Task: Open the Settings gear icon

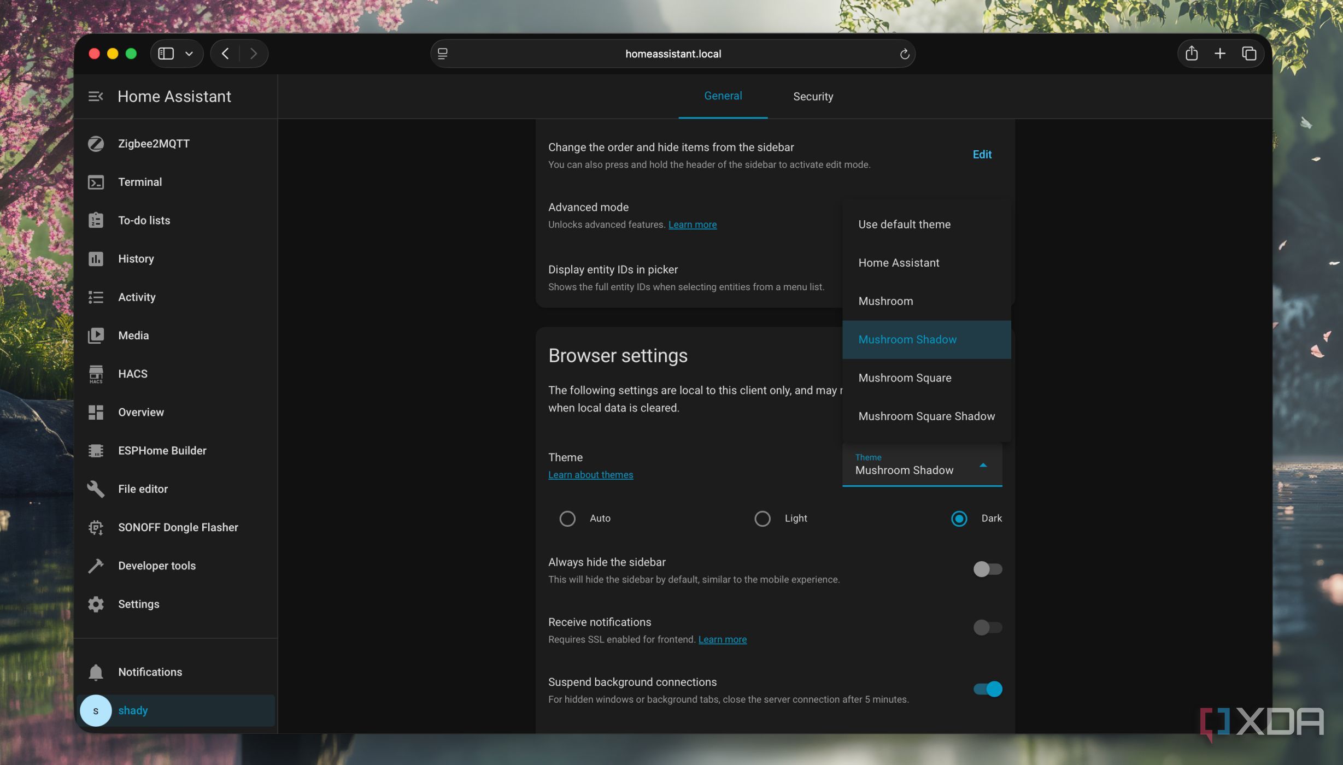Action: coord(96,604)
